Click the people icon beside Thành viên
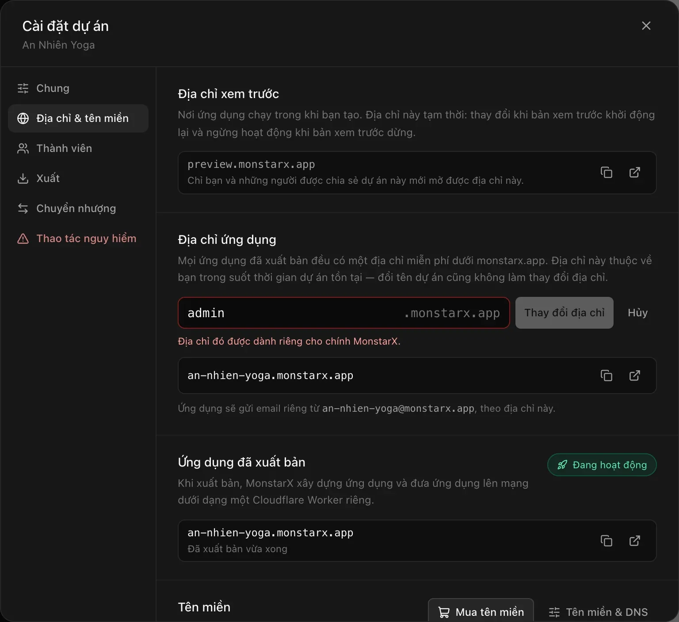Screen dimensions: 679x622 (x=23, y=148)
